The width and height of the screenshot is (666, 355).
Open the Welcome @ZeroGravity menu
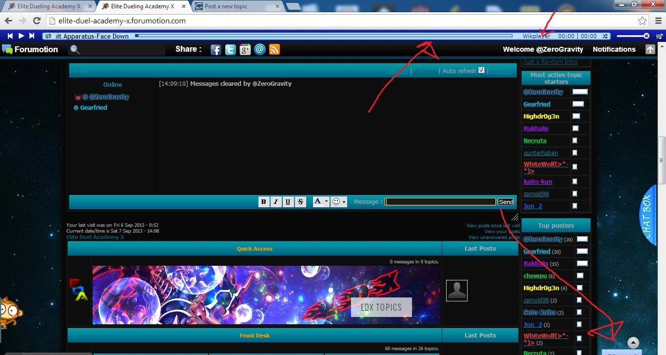tap(543, 49)
